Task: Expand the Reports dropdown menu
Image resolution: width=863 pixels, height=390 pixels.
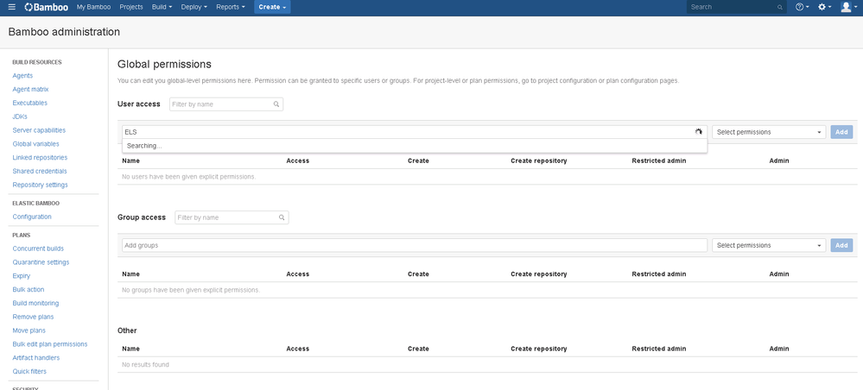Action: tap(231, 7)
